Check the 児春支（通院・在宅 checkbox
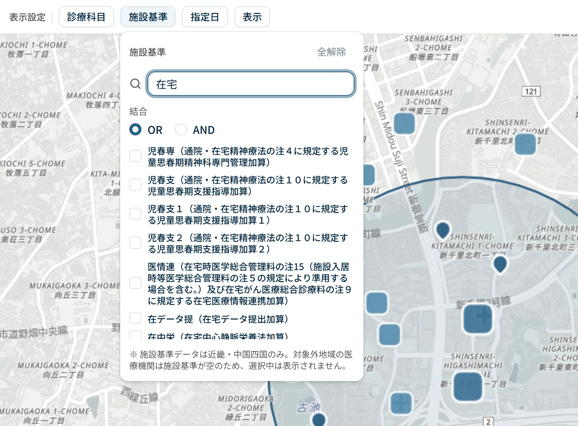578x426 pixels. click(x=135, y=185)
